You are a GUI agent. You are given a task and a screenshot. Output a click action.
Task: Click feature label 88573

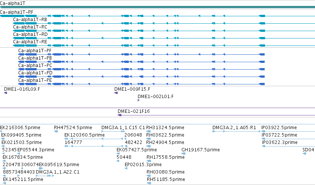click(10, 172)
